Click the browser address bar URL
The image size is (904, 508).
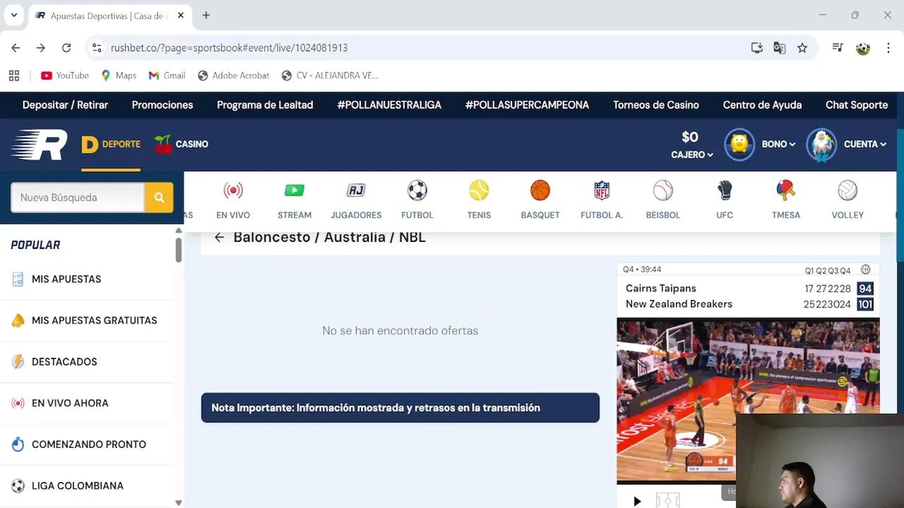[x=229, y=48]
